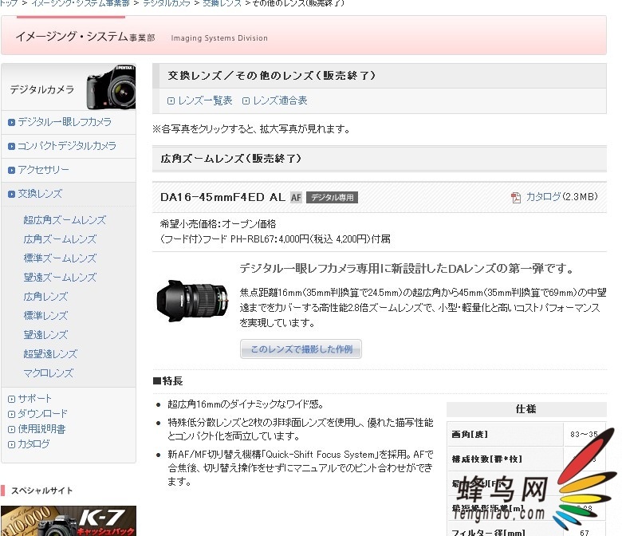Go to 交換レンズ breadcrumb link
This screenshot has height=536, width=622.
pyautogui.click(x=222, y=3)
